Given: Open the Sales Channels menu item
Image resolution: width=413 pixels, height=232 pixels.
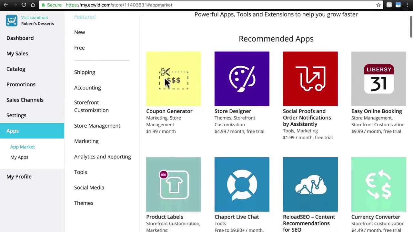Looking at the screenshot, I should click(x=25, y=100).
